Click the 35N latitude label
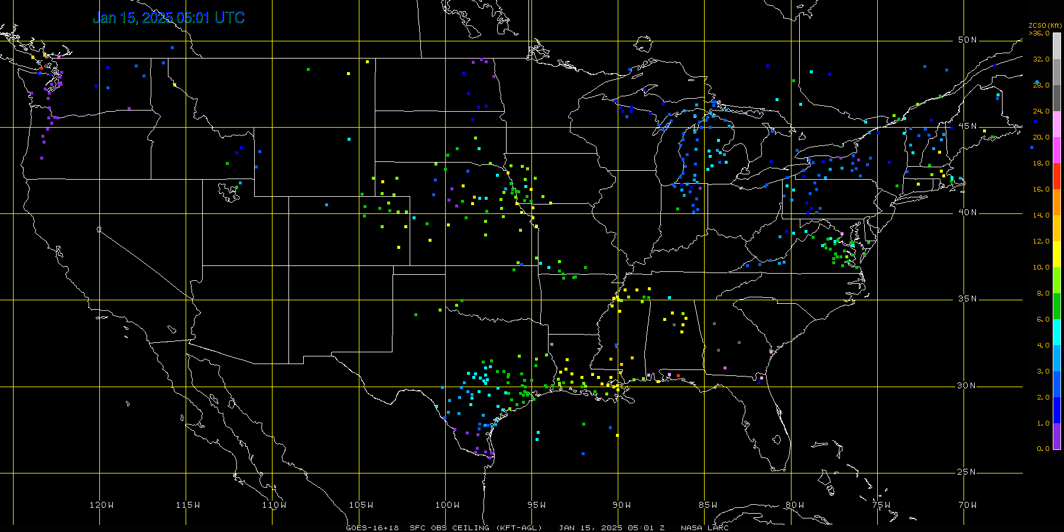Viewport: 1064px width, 532px height. [968, 299]
